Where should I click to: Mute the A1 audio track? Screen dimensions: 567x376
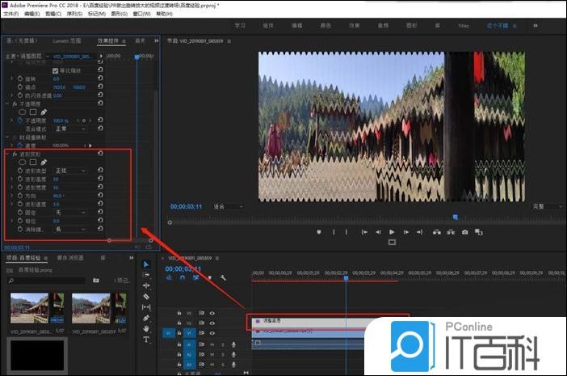(x=212, y=344)
